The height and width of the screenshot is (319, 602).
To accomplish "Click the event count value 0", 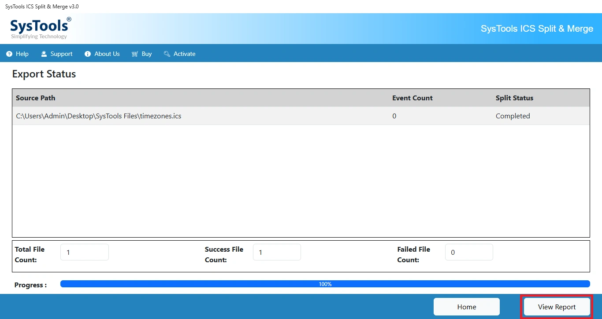I will pos(394,116).
